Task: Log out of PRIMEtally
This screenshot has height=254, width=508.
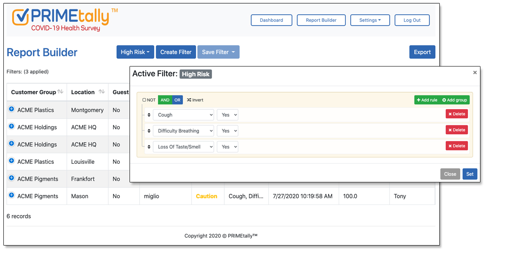Action: [412, 20]
